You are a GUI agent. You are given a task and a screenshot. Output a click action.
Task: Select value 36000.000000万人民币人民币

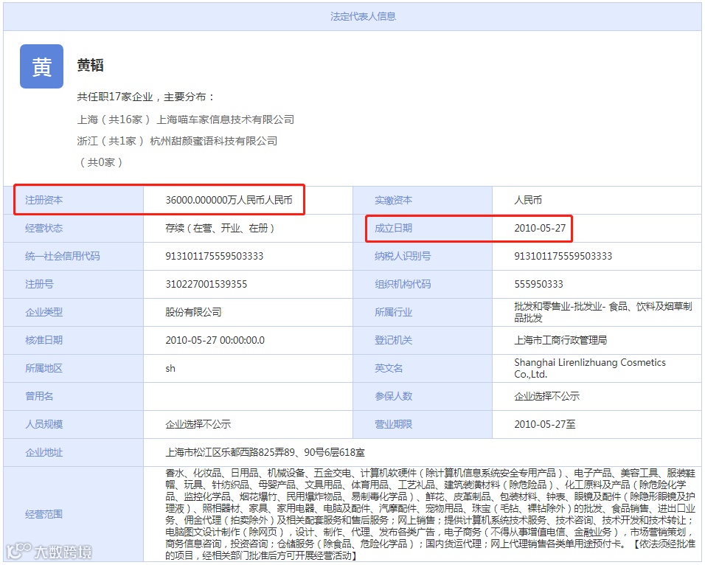tap(229, 200)
